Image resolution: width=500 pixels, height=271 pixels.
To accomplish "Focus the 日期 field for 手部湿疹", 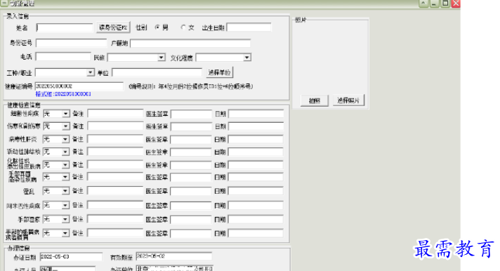I will coord(256,219).
